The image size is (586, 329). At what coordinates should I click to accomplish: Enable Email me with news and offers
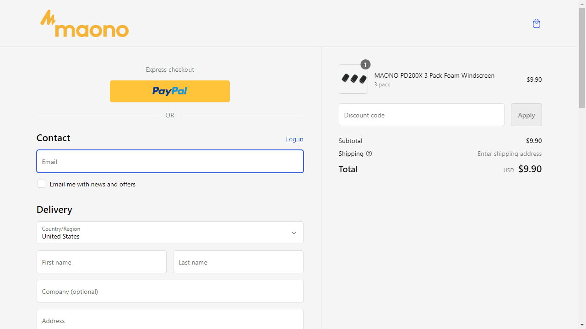(x=41, y=184)
